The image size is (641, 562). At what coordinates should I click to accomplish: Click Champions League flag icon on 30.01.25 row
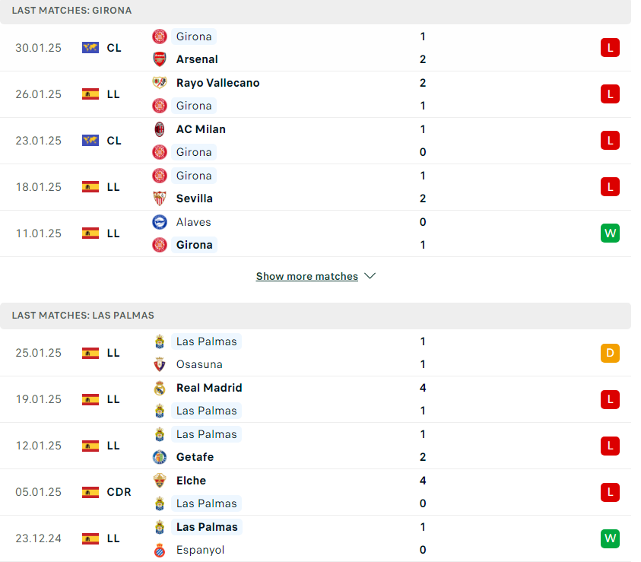(90, 48)
